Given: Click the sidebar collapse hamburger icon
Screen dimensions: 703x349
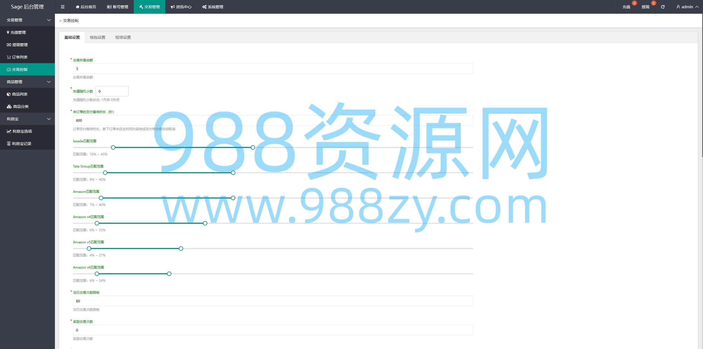Looking at the screenshot, I should [63, 7].
